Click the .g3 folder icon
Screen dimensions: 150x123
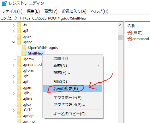[19, 31]
